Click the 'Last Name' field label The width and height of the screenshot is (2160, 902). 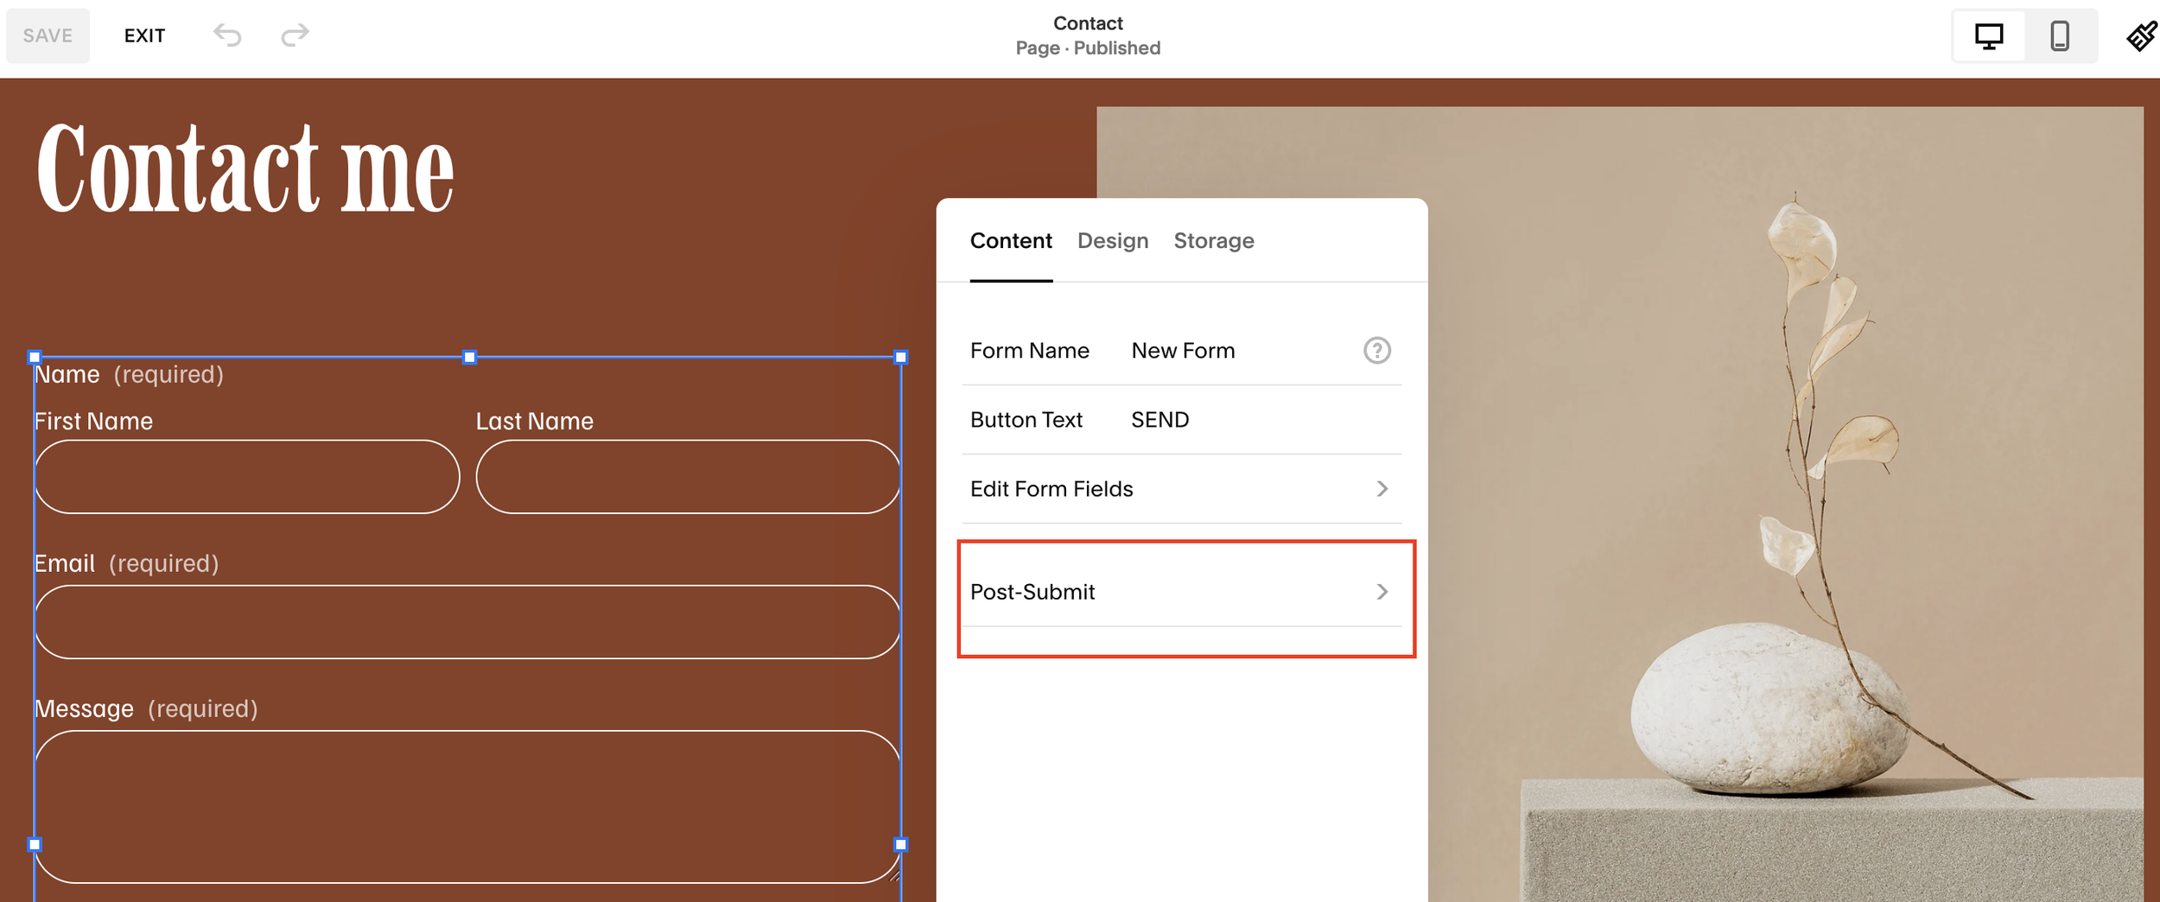point(535,422)
